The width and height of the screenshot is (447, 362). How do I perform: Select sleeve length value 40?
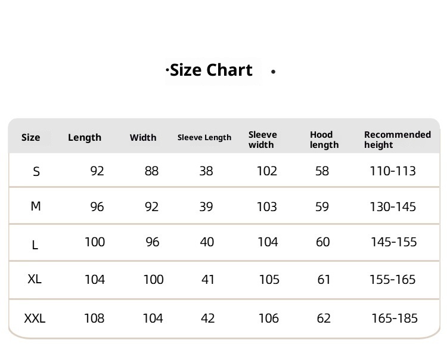tap(207, 242)
